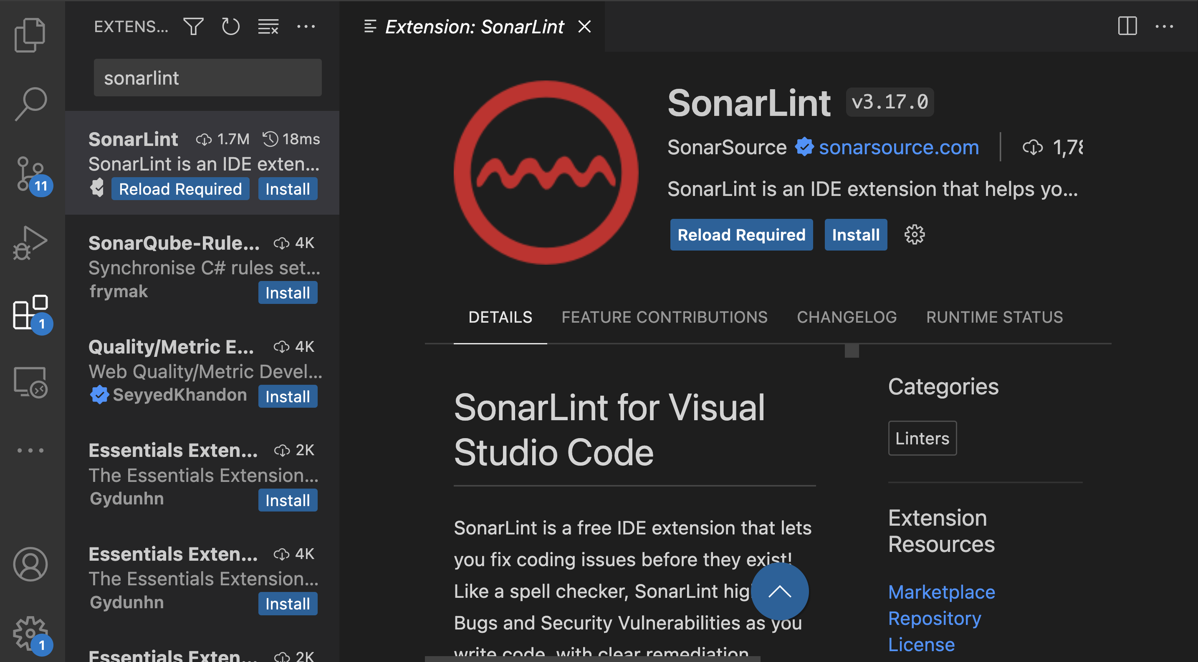This screenshot has width=1198, height=662.
Task: Open the Extensions view in activity bar
Action: [x=30, y=312]
